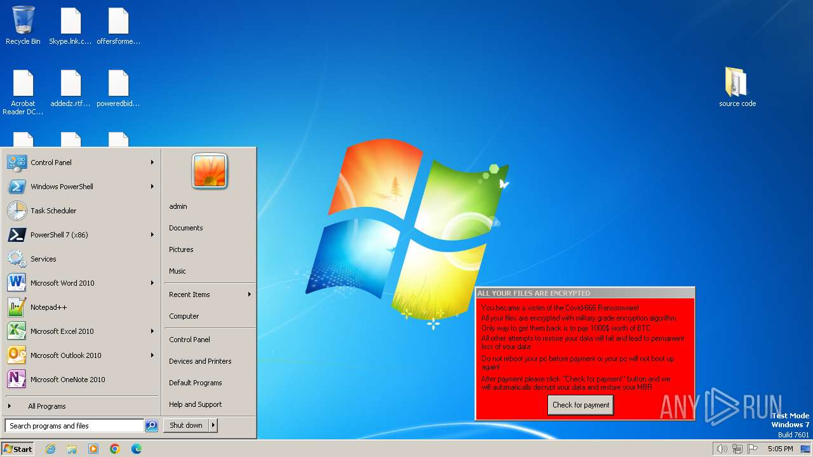Click the Search programs and files field
Screen dimensions: 813x457
click(x=74, y=426)
